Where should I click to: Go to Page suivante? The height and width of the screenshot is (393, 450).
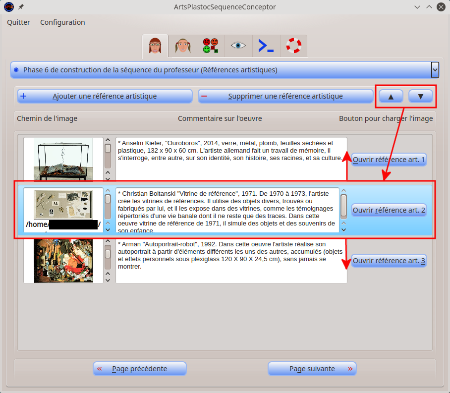[x=312, y=369]
